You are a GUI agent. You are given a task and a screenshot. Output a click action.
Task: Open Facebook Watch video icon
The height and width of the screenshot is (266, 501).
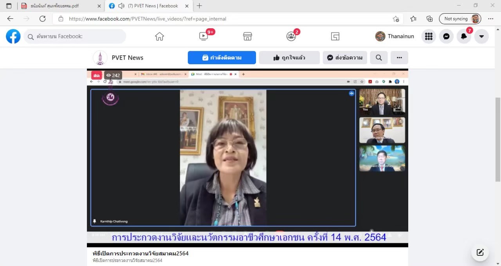tap(204, 36)
